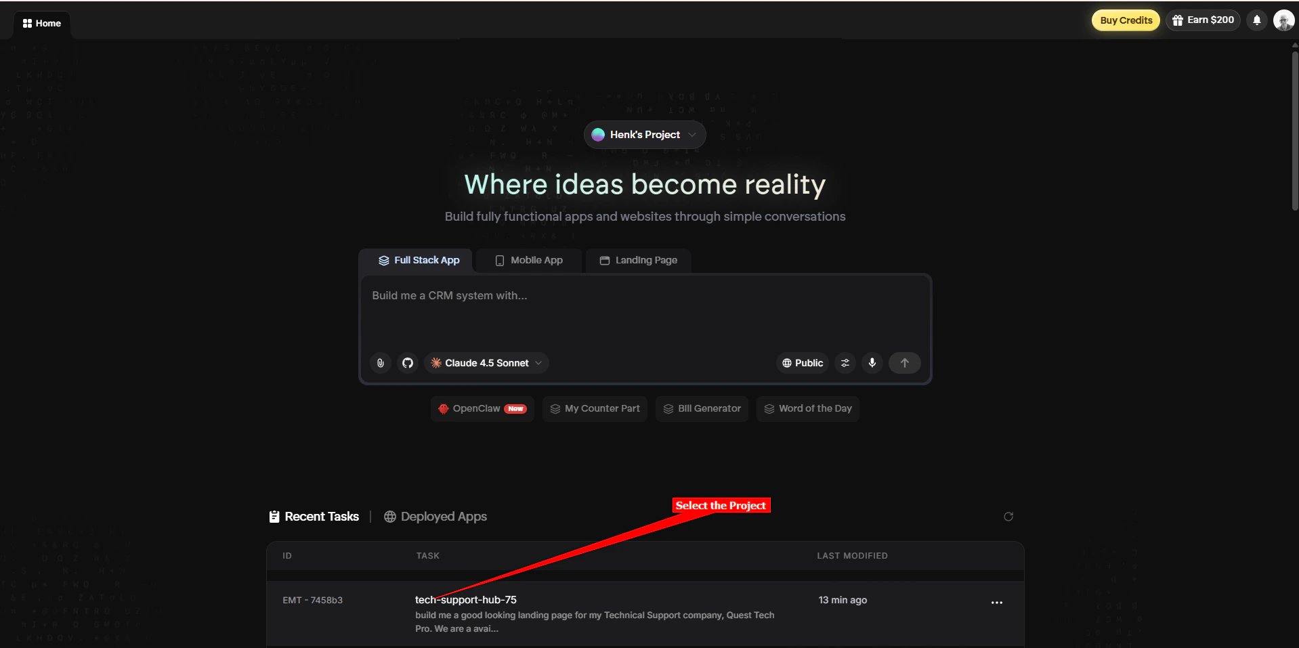Click the '13 min ago' last modified cell
This screenshot has width=1299, height=648.
843,600
